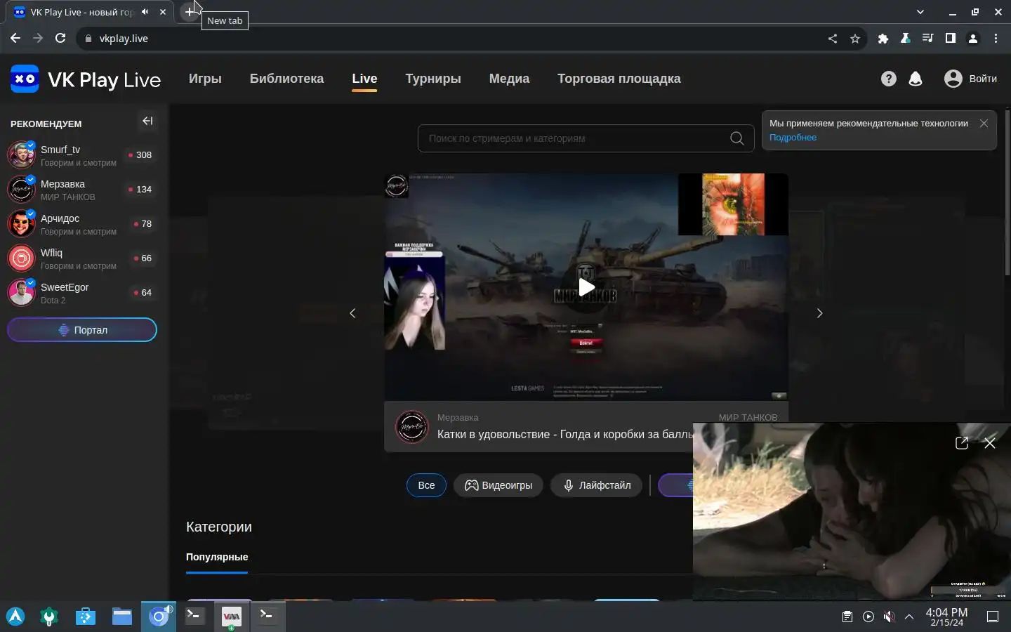Open the Chrome three-dot menu
Image resolution: width=1011 pixels, height=632 pixels.
tap(996, 39)
